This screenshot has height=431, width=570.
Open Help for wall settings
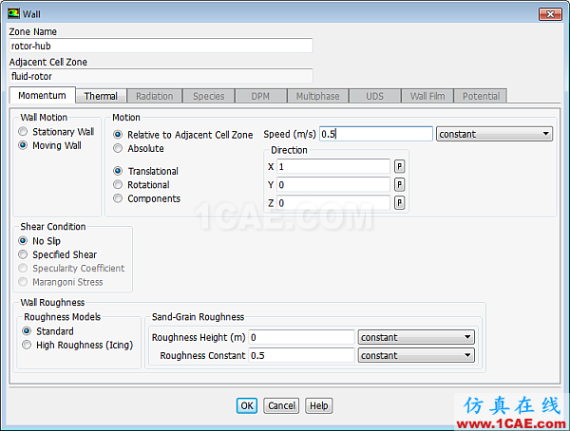pyautogui.click(x=319, y=405)
